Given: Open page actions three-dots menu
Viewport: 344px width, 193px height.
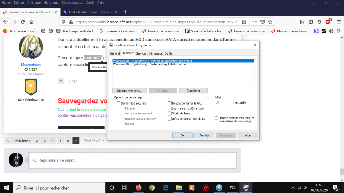Looking at the screenshot, I should tap(255, 22).
